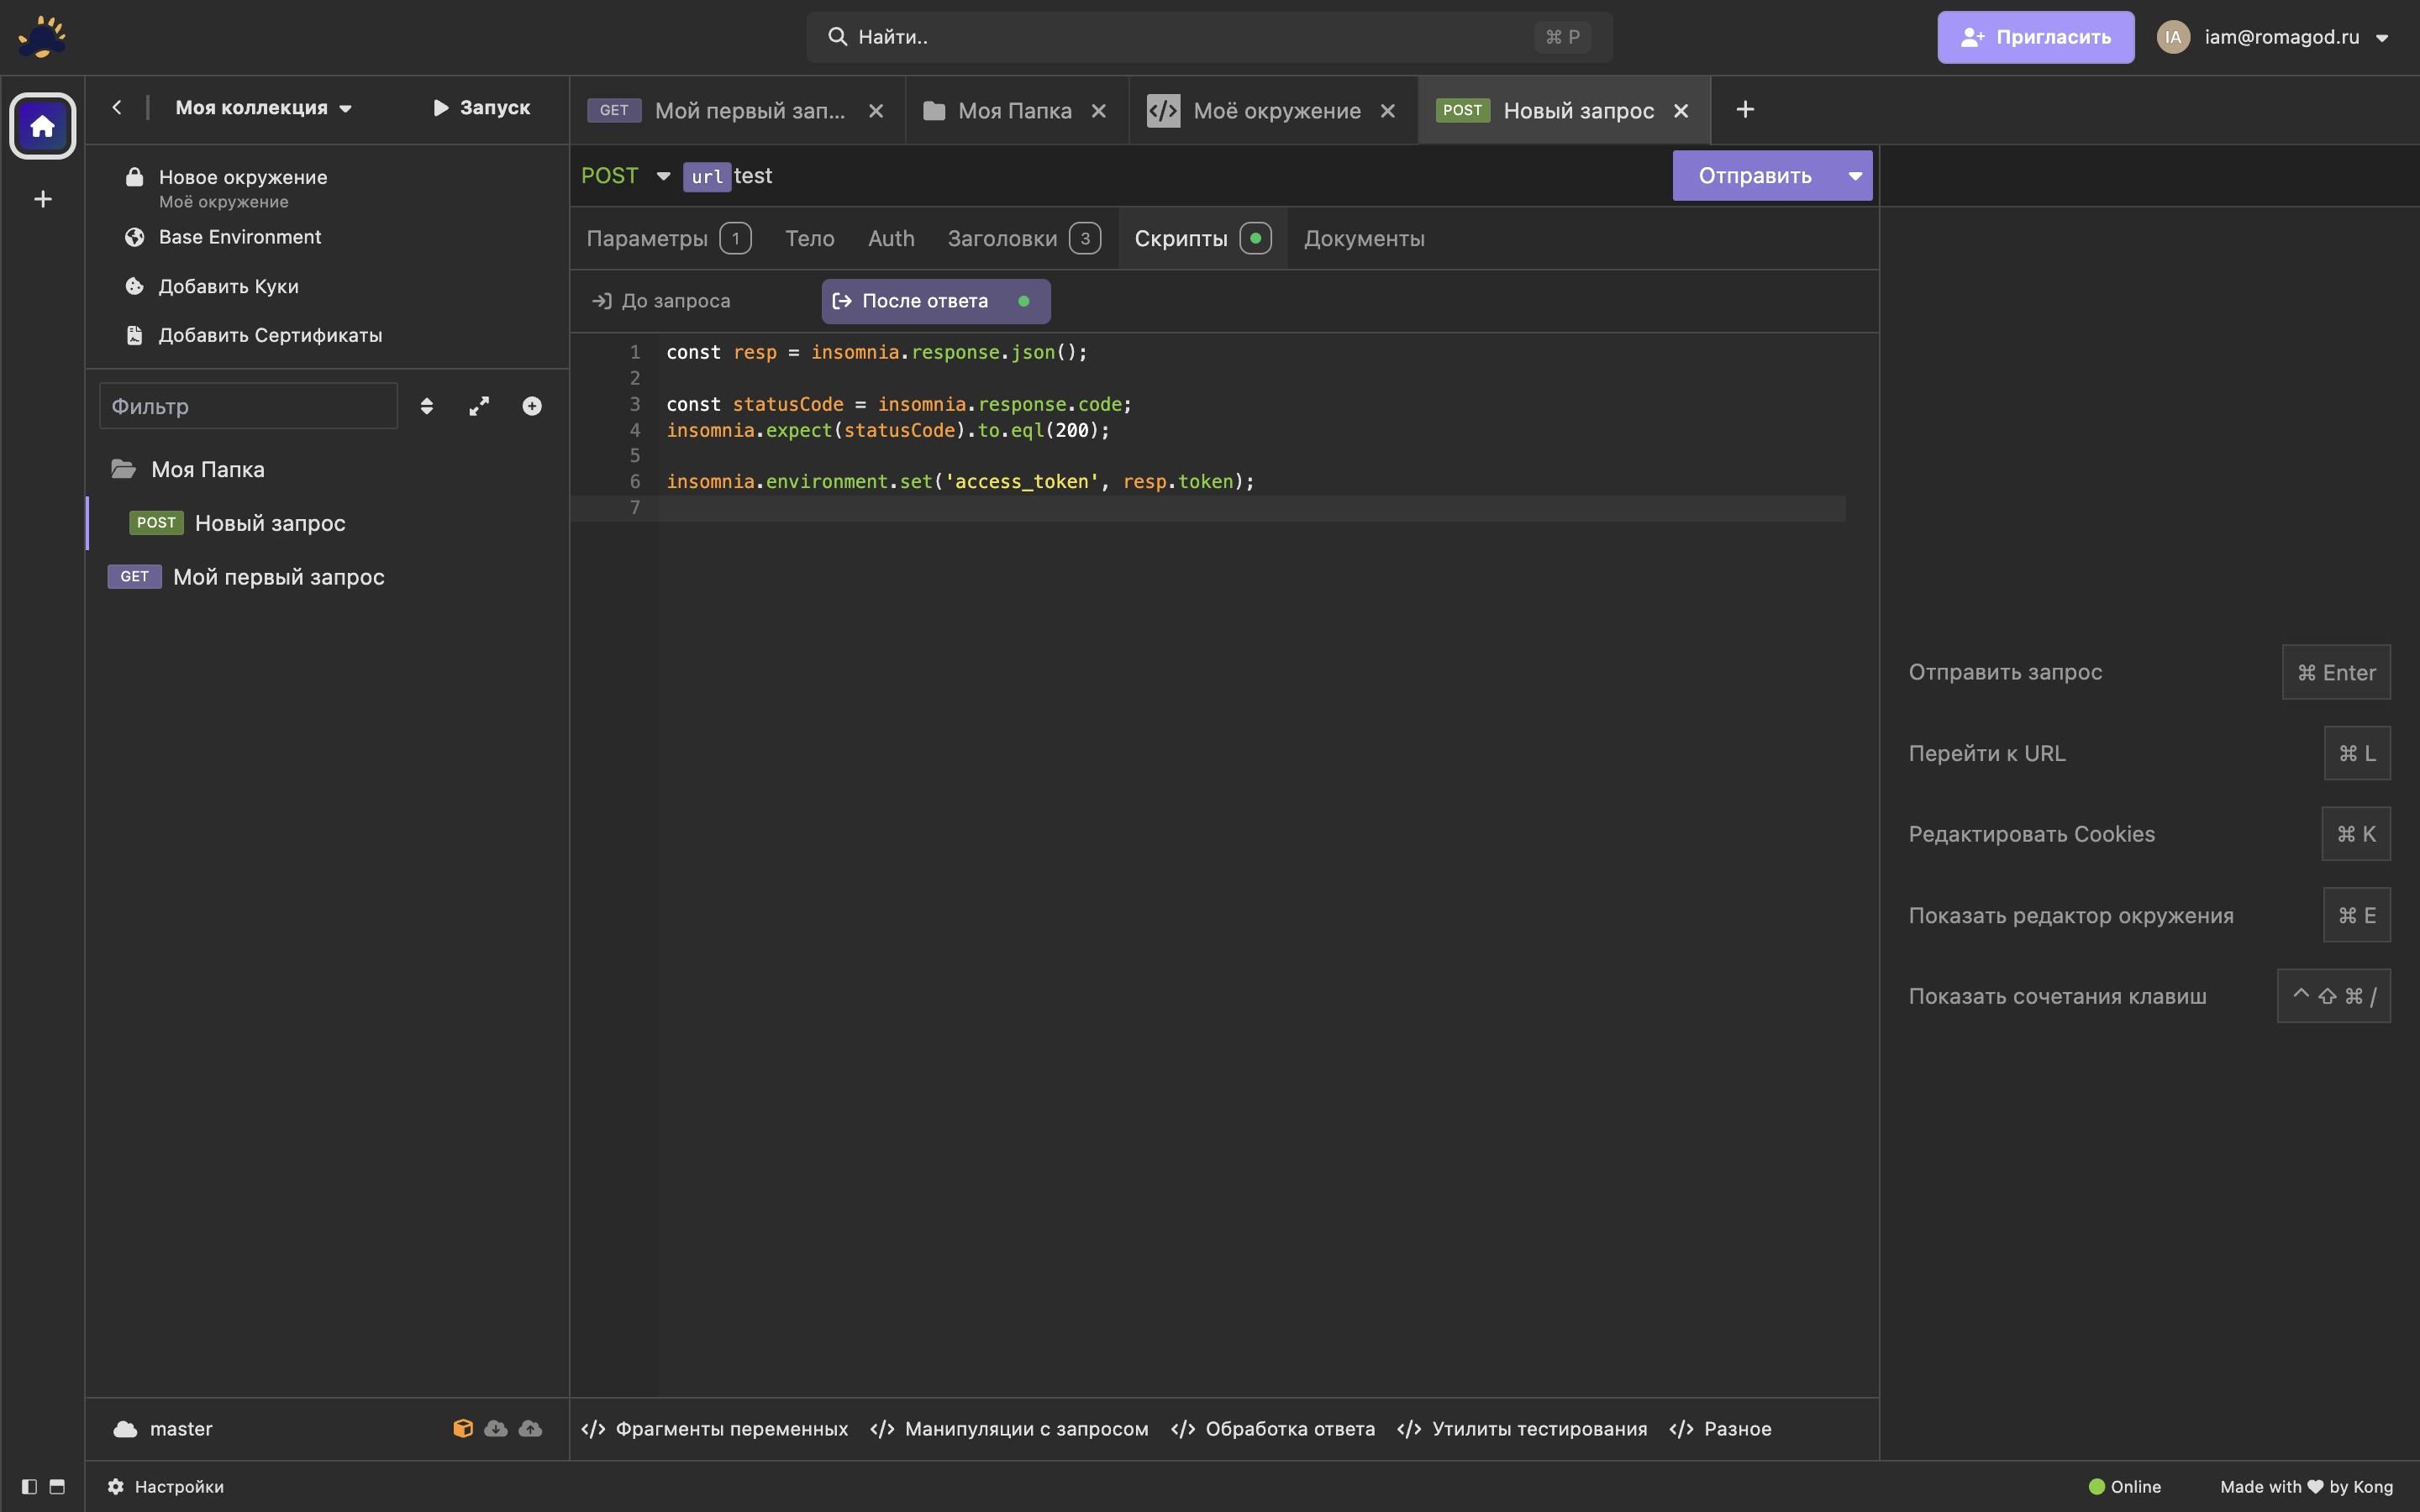
Task: Expand the Моя коллекция dropdown
Action: pyautogui.click(x=262, y=108)
